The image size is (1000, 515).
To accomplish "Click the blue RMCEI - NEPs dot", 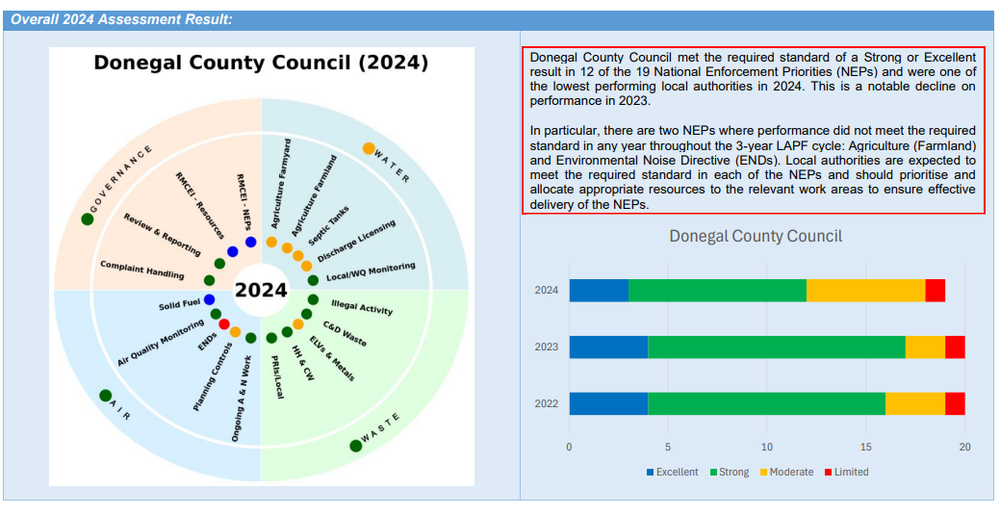I will [x=250, y=242].
